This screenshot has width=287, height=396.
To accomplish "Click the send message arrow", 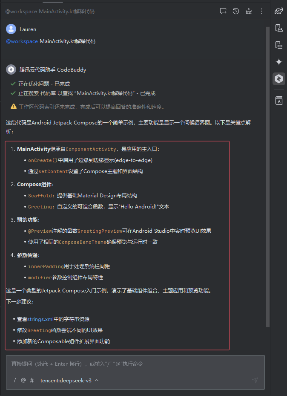I will pos(255,380).
